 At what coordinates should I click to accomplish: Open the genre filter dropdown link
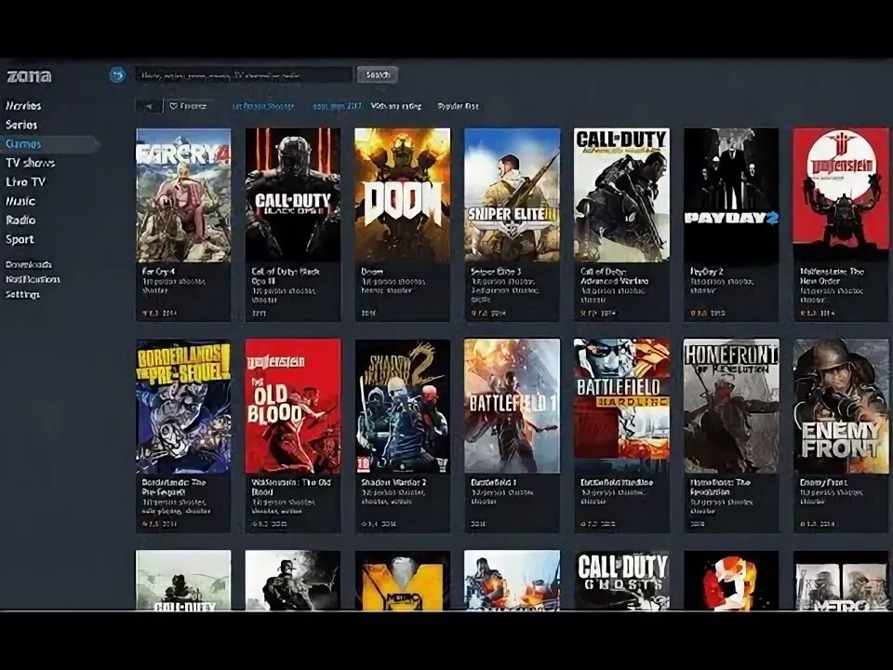(x=263, y=106)
